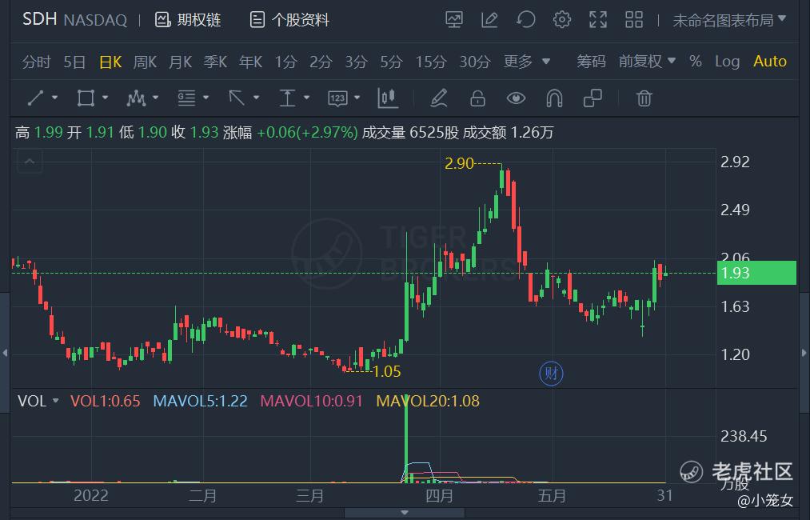This screenshot has width=810, height=520.
Task: Expand line drawing tool options arrow
Action: click(54, 98)
